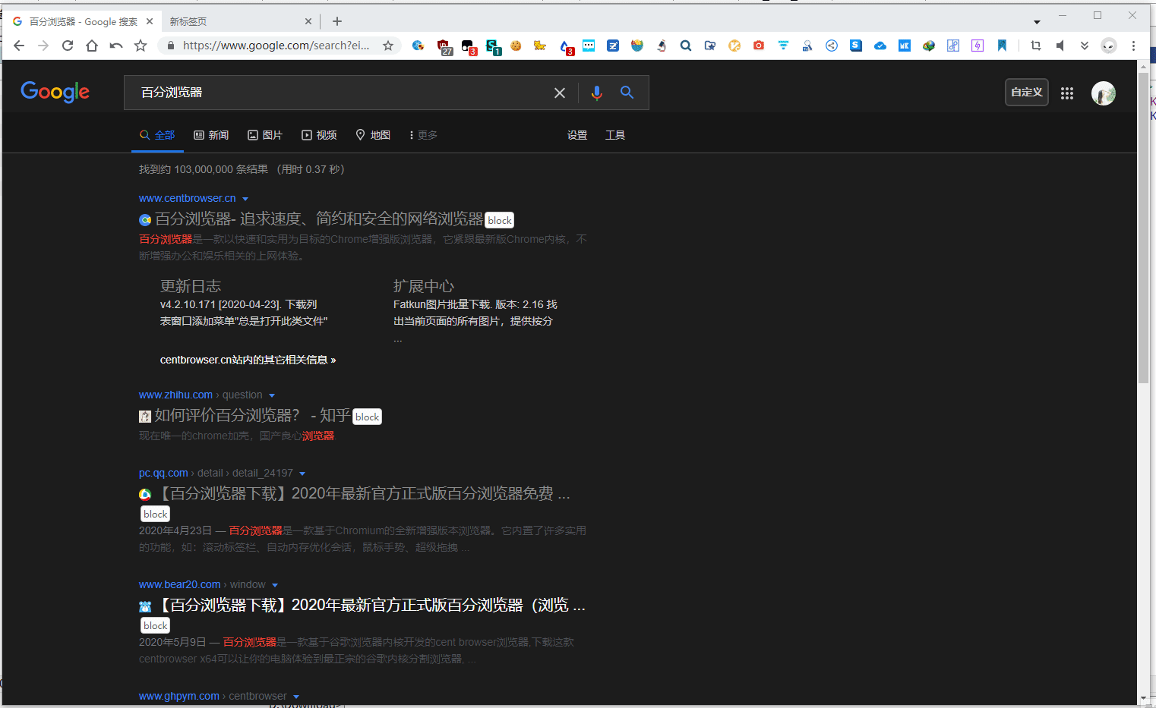Start voice search with the microphone
Screen dimensions: 1156x708
pyautogui.click(x=597, y=93)
